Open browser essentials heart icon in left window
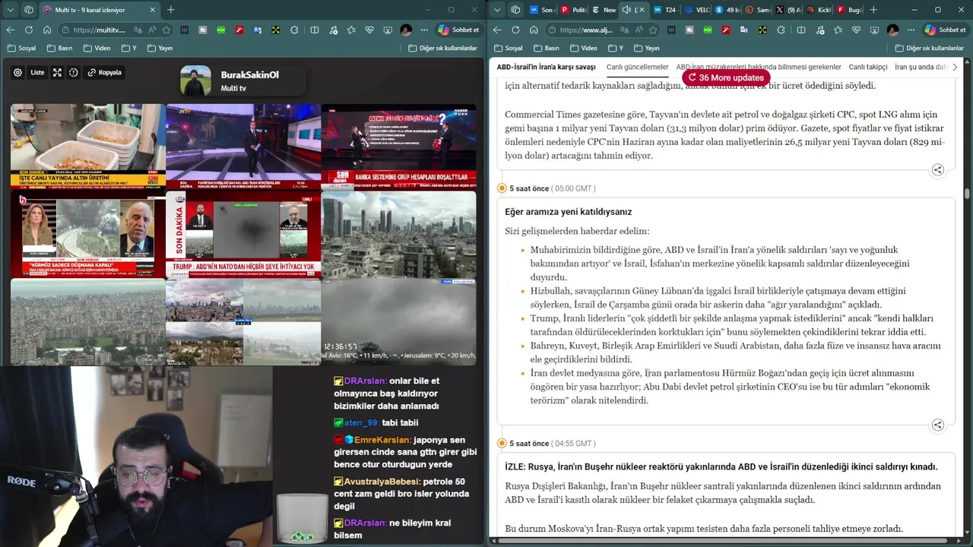 tap(369, 30)
